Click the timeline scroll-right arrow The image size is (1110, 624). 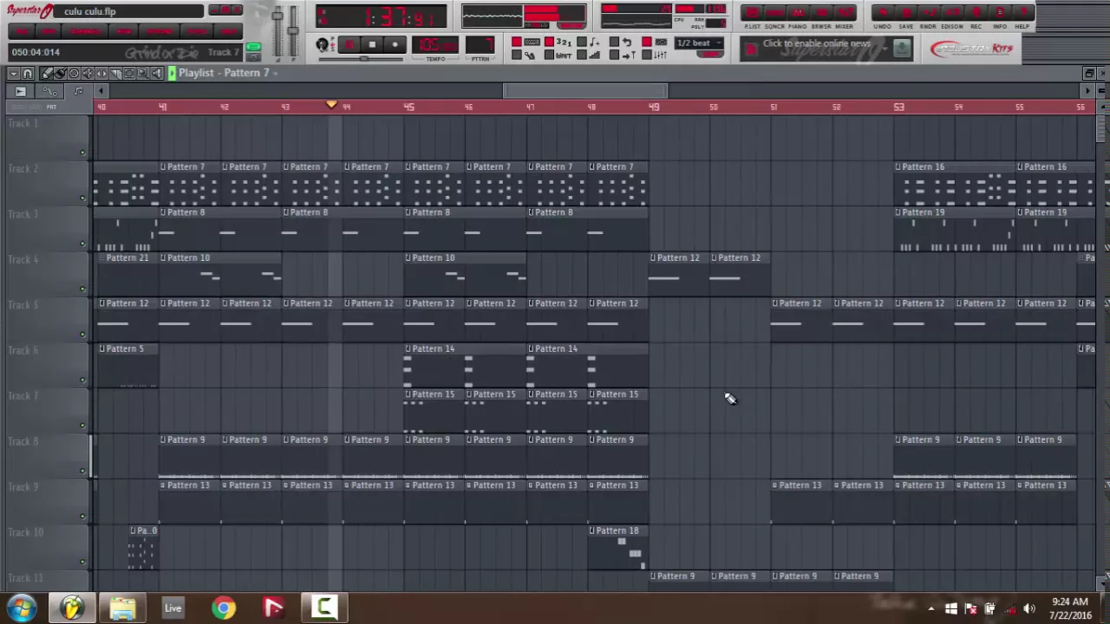(1087, 91)
